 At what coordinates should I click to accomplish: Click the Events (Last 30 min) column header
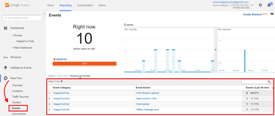pyautogui.click(x=257, y=88)
